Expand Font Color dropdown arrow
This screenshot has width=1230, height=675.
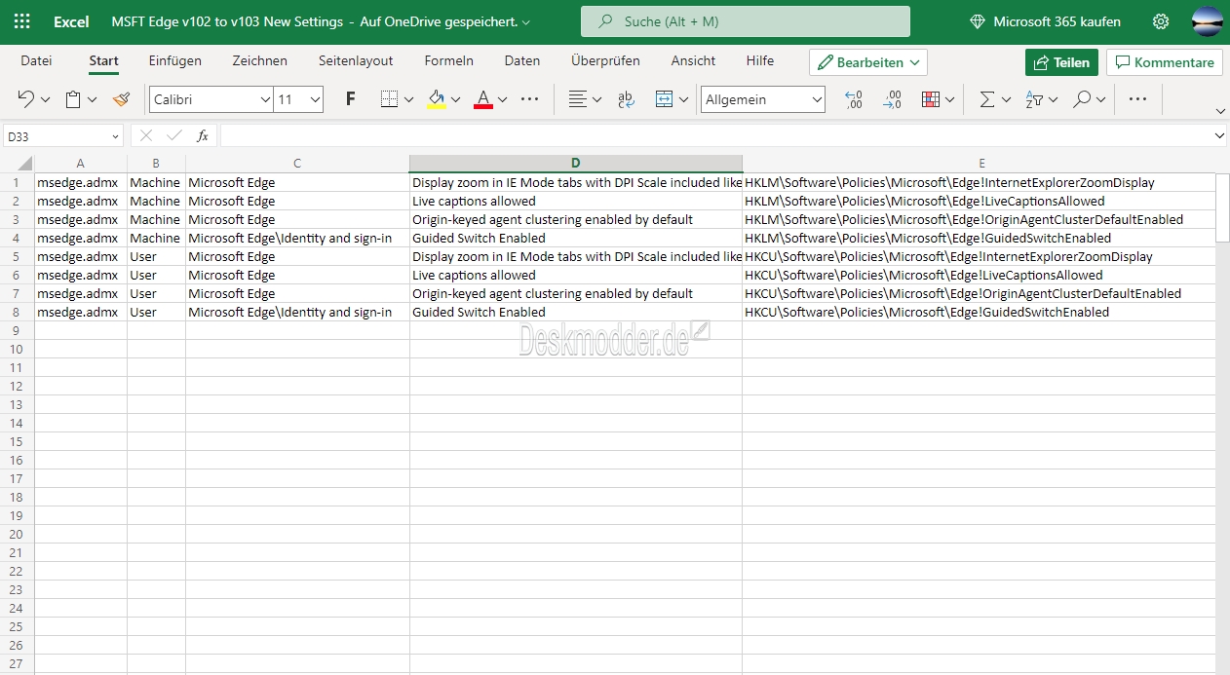coord(502,99)
